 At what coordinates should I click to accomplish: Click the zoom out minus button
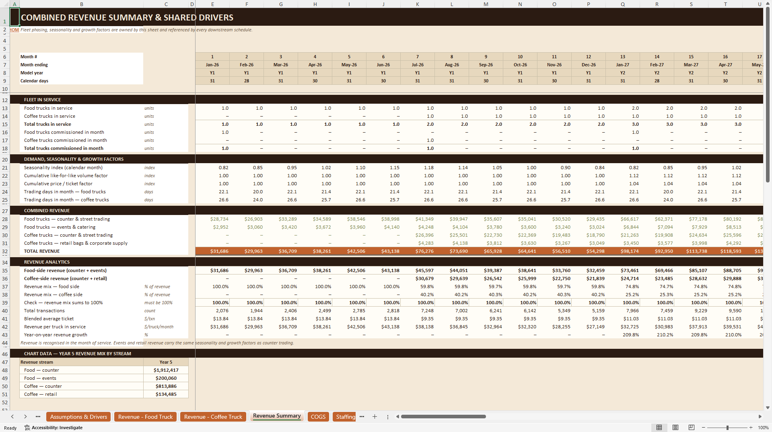[x=704, y=428]
